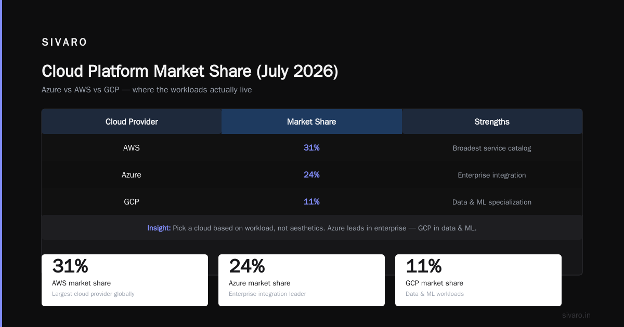The width and height of the screenshot is (624, 327).
Task: Select the Strengths column header
Action: (492, 121)
